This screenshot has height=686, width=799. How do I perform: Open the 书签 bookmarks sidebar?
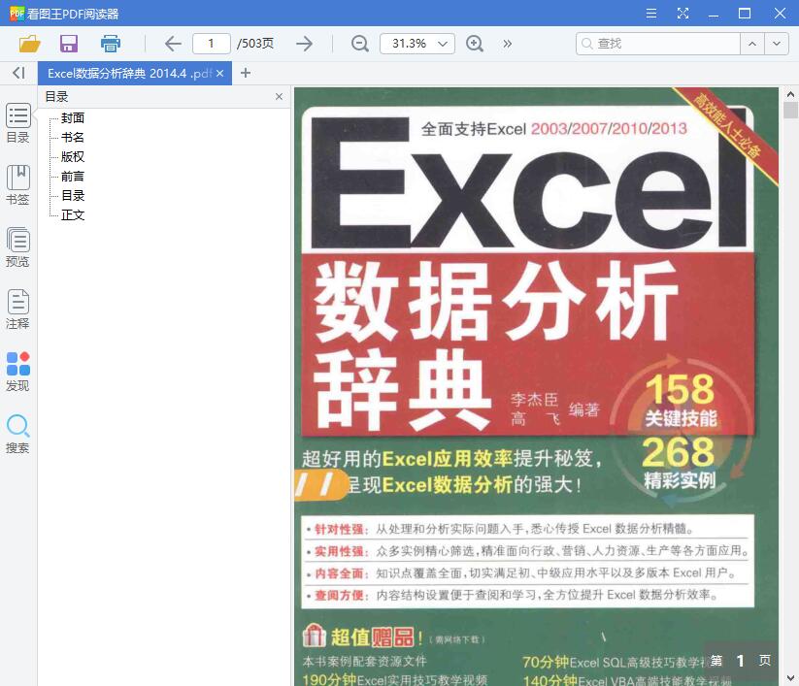point(17,185)
